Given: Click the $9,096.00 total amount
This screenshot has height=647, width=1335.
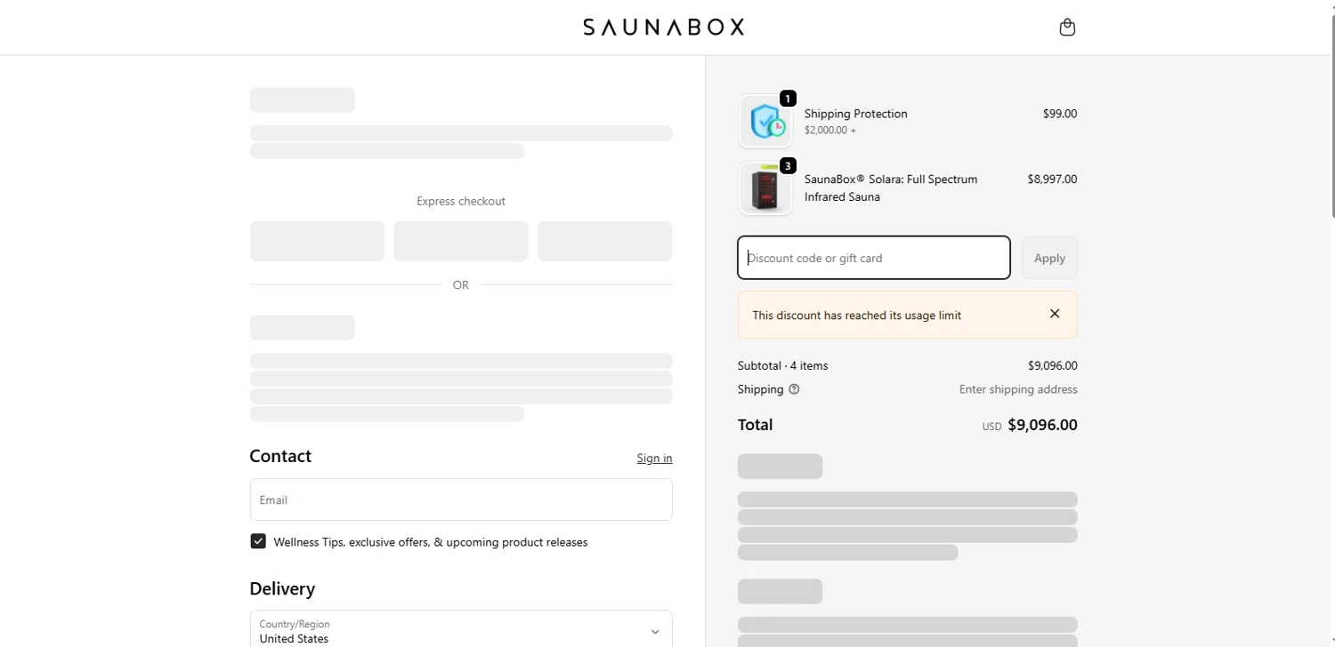Looking at the screenshot, I should 1042,425.
